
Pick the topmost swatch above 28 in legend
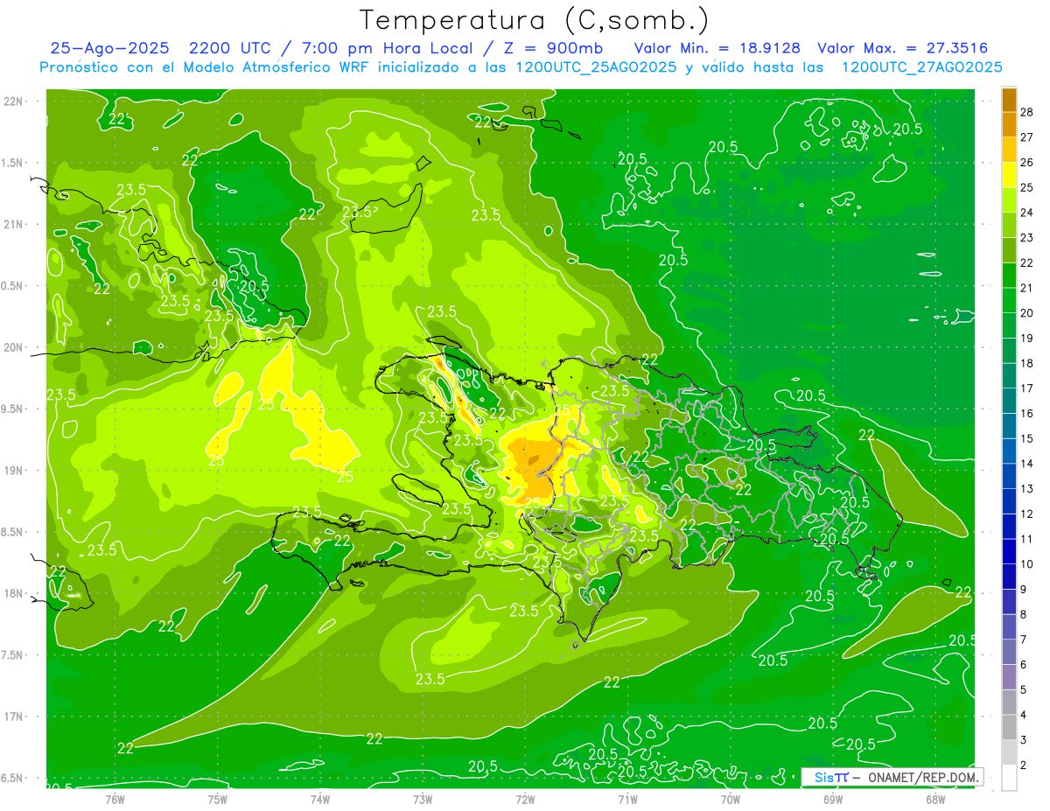[x=1009, y=100]
